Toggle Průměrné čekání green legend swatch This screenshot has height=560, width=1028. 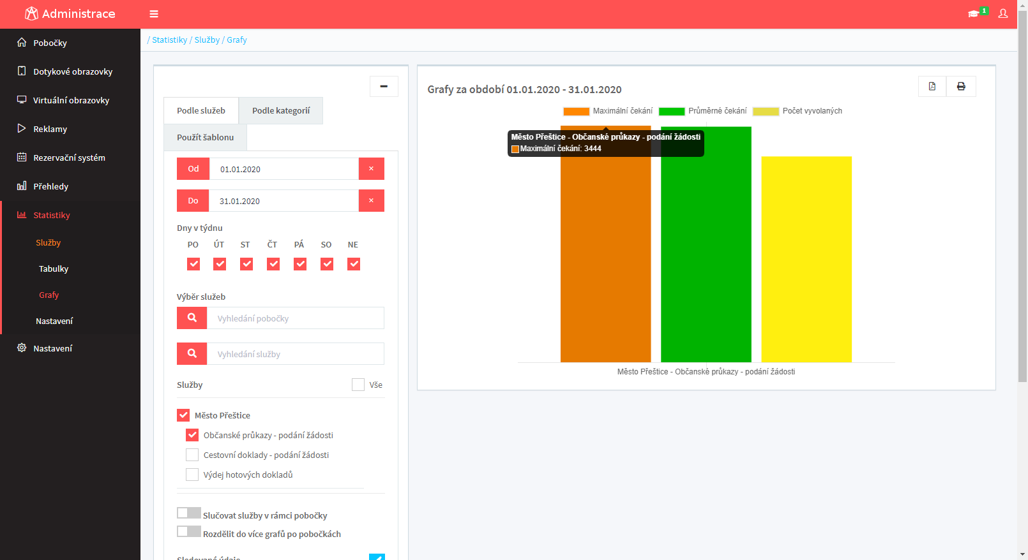click(672, 112)
